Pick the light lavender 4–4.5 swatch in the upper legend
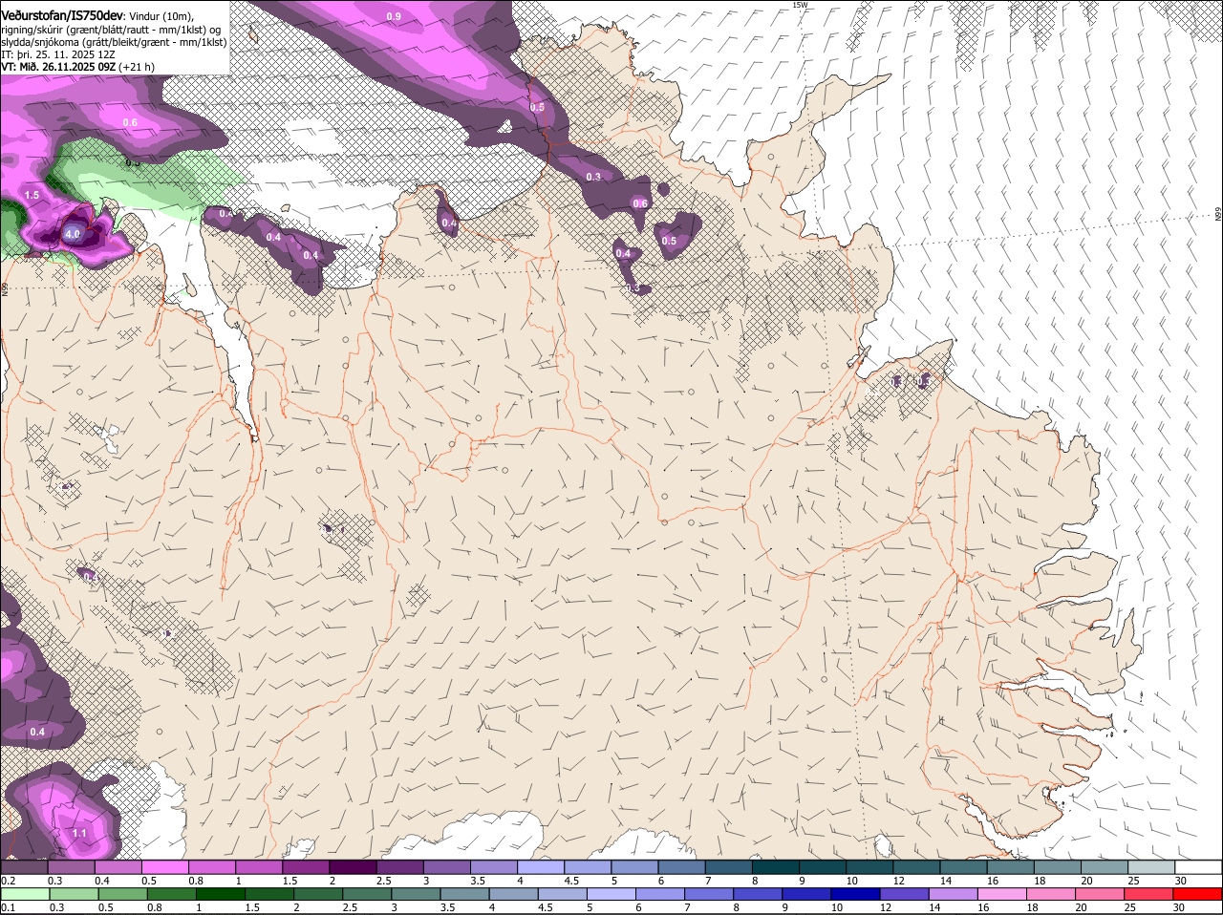This screenshot has height=915, width=1223. (541, 867)
